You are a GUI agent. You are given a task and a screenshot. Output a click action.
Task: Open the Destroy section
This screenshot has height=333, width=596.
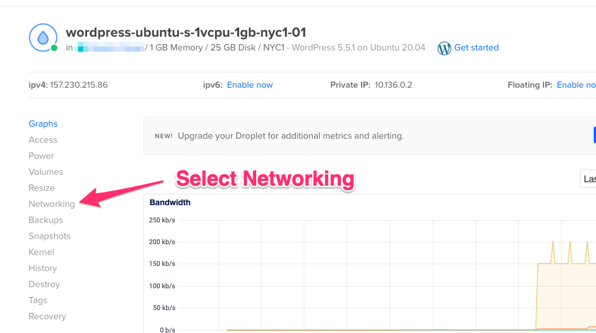[44, 284]
